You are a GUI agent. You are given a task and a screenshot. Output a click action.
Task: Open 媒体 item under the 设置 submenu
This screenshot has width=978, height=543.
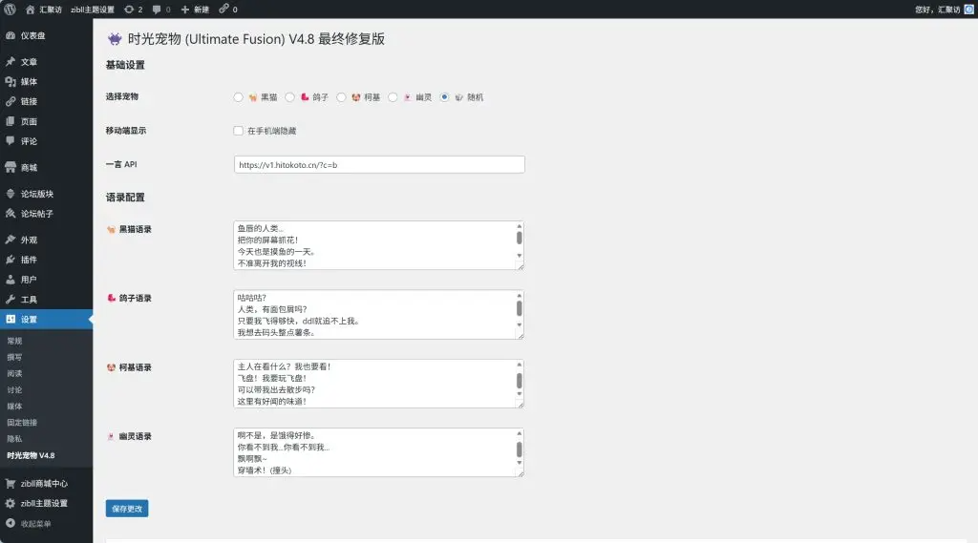tap(14, 406)
